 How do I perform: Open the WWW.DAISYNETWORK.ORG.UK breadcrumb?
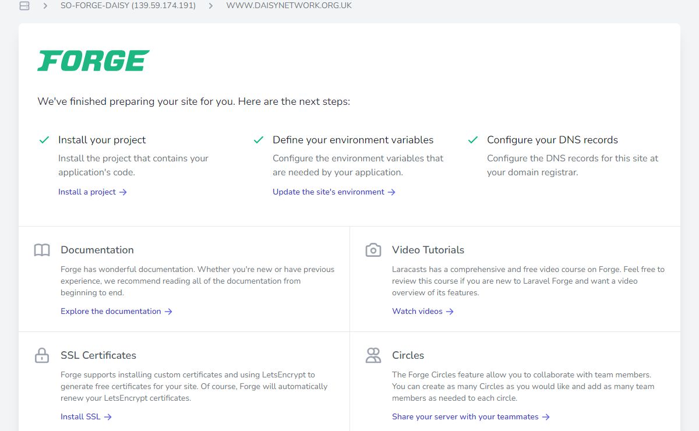point(289,6)
